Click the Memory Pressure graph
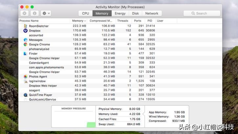The image size is (238, 134). pyautogui.click(x=74, y=119)
